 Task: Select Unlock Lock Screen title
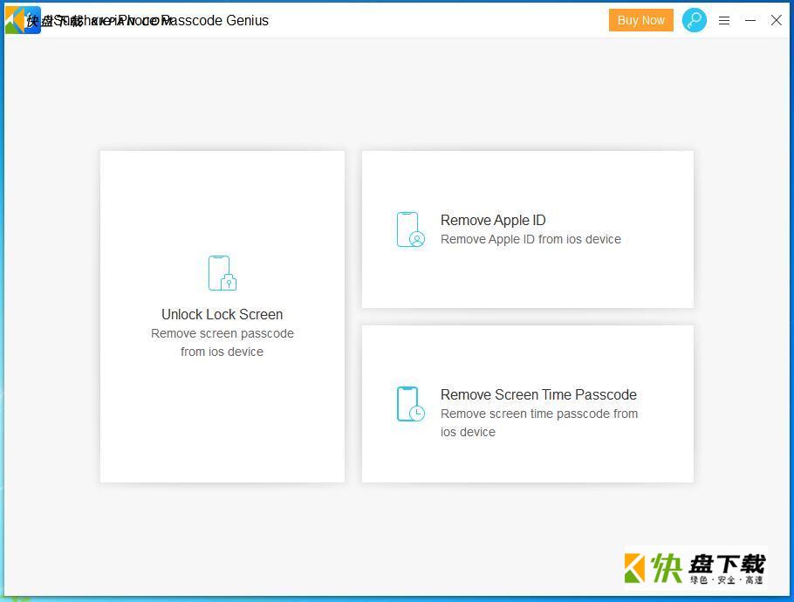222,314
